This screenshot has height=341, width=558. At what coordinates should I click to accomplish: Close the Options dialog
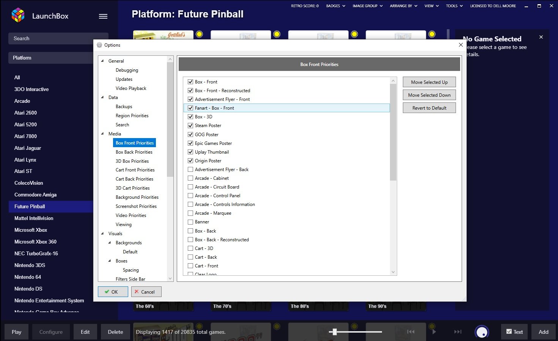[x=461, y=45]
